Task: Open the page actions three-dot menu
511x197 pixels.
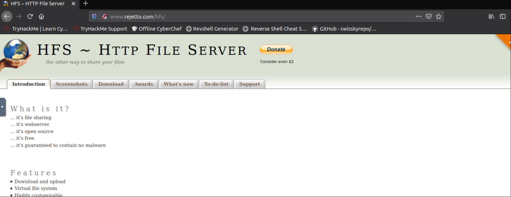Action: click(x=418, y=16)
